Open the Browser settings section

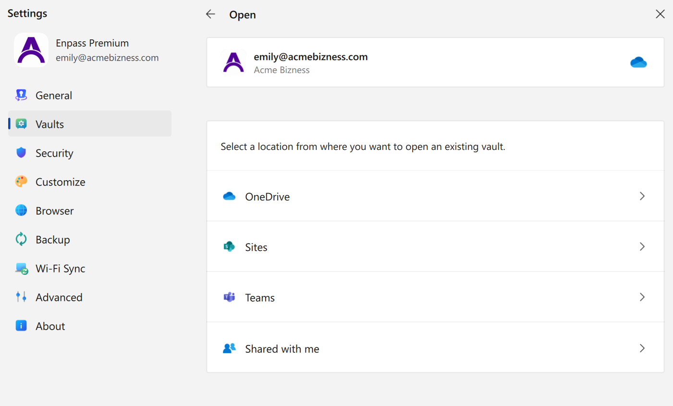[90, 210]
